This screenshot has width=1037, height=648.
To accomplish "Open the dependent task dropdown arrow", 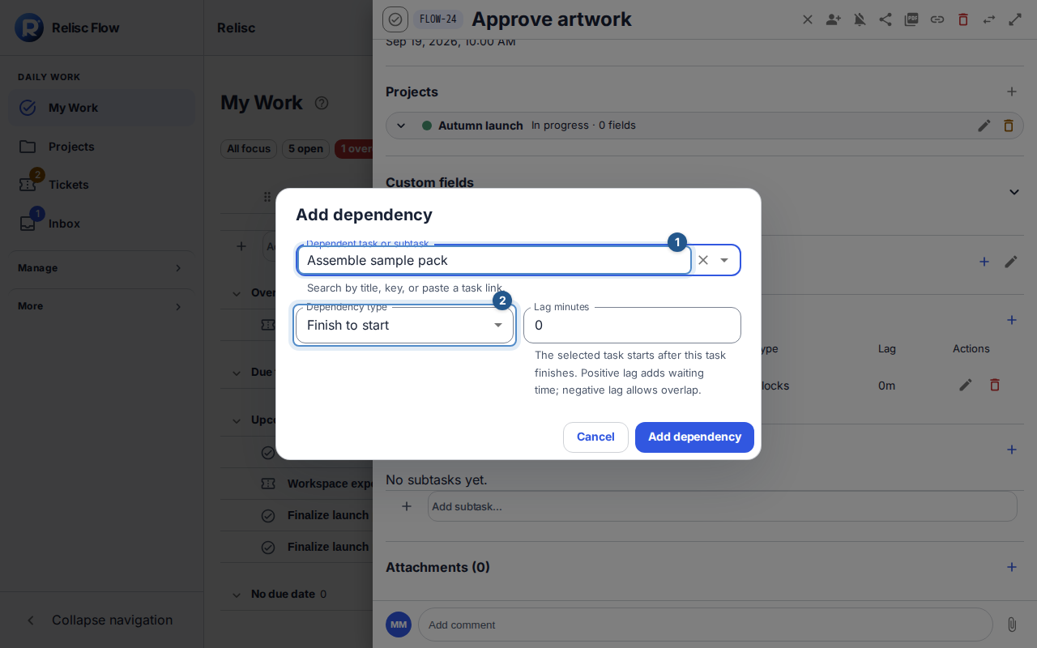I will coord(724,260).
